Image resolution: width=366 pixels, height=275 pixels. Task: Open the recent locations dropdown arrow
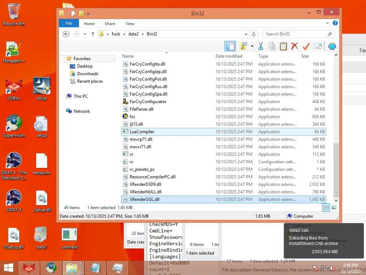[x=85, y=34]
